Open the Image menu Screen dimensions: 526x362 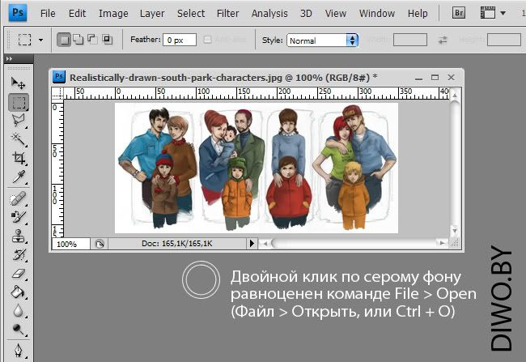(113, 14)
